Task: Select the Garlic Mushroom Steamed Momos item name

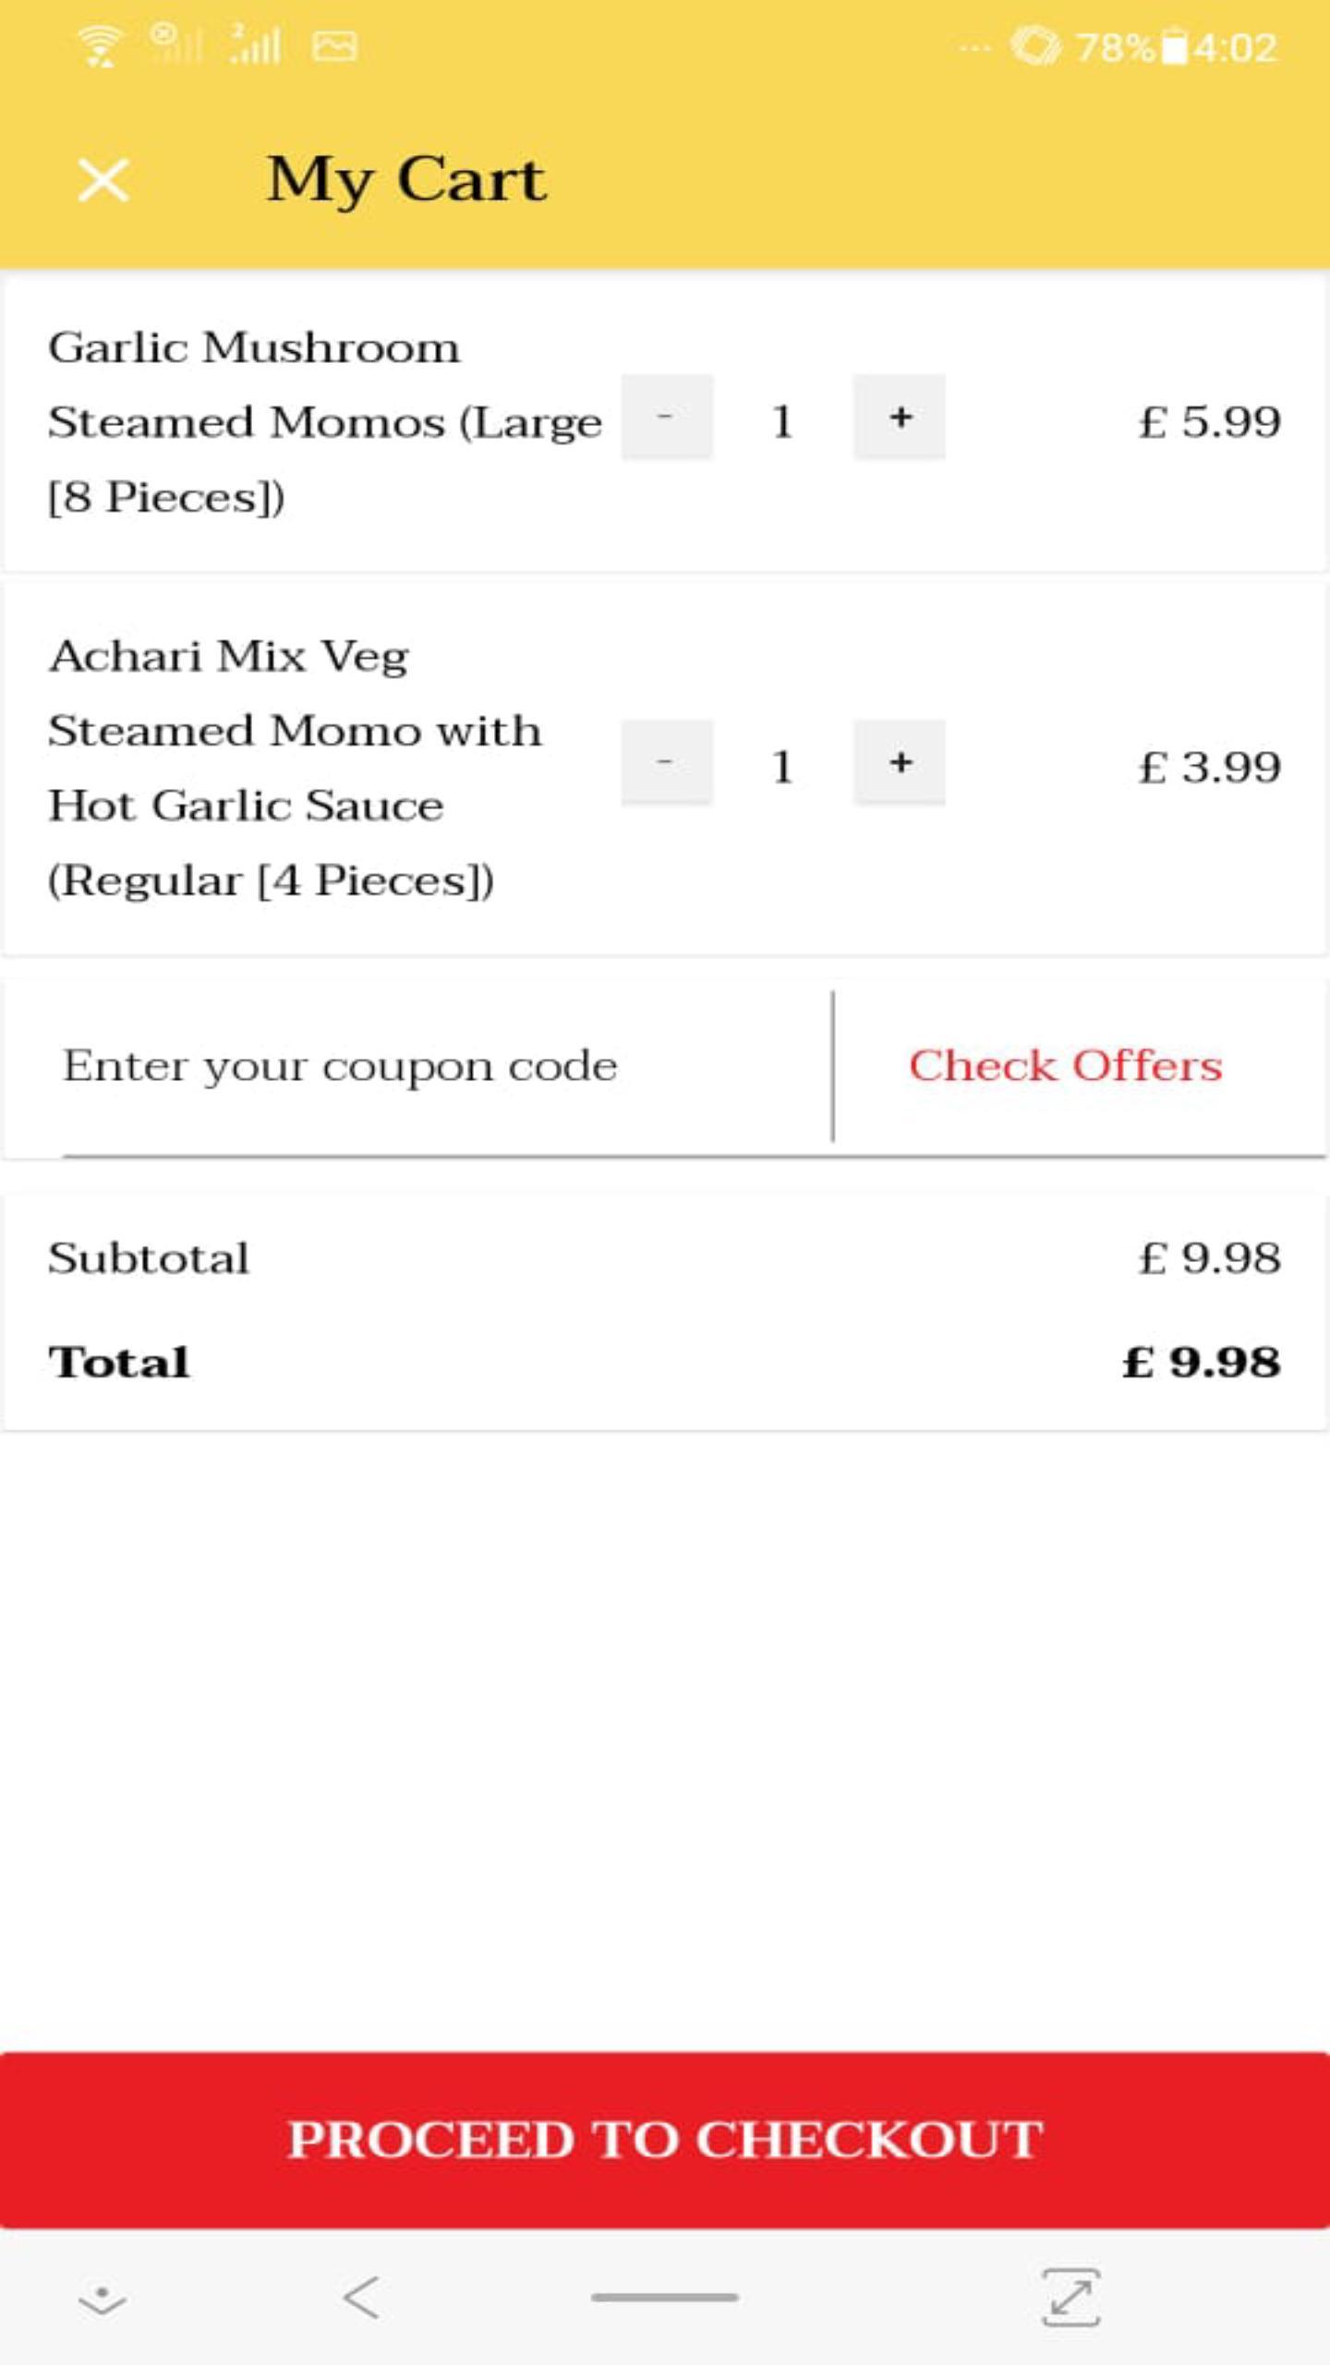Action: point(325,422)
